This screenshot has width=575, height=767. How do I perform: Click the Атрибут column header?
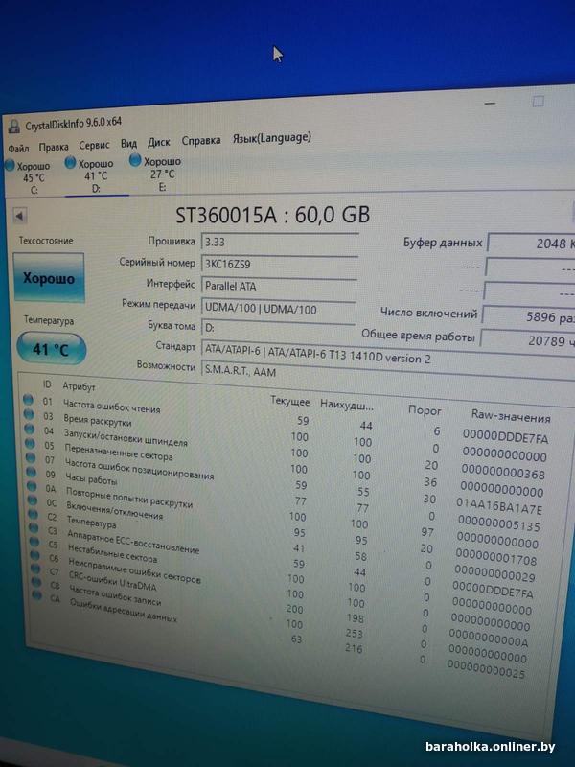79,386
